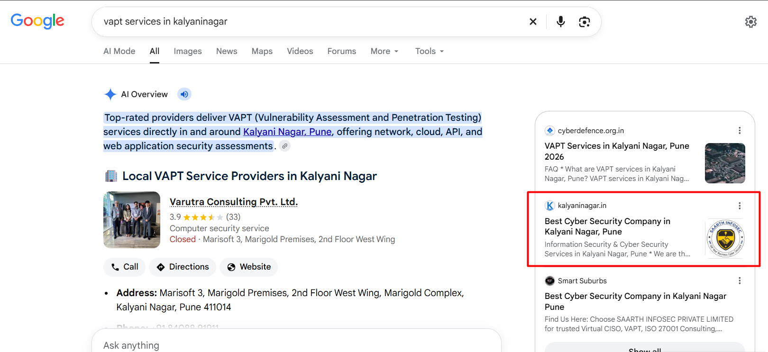This screenshot has width=768, height=352.
Task: Click the Computer security service text
Action: point(219,228)
